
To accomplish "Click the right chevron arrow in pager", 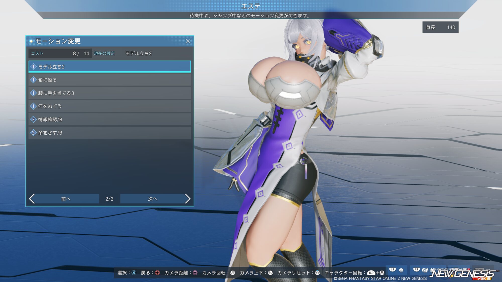I will tap(187, 199).
